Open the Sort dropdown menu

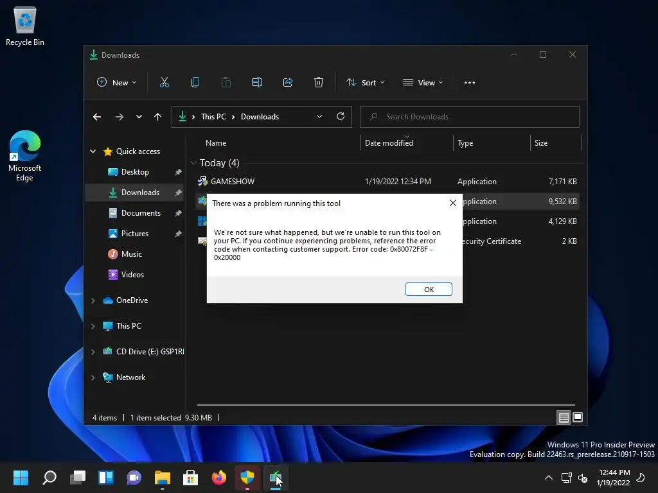[x=365, y=83]
